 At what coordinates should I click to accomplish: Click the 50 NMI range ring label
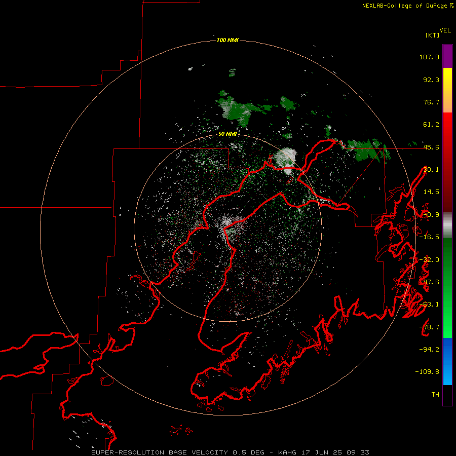coord(227,134)
